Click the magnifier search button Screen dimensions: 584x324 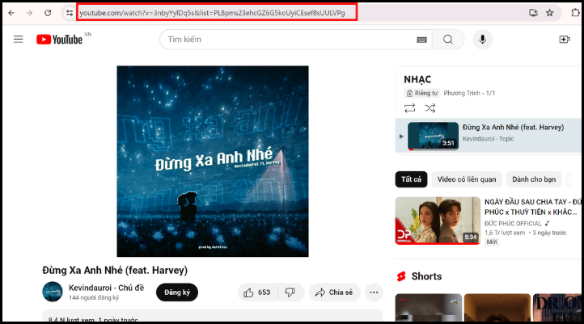click(448, 40)
